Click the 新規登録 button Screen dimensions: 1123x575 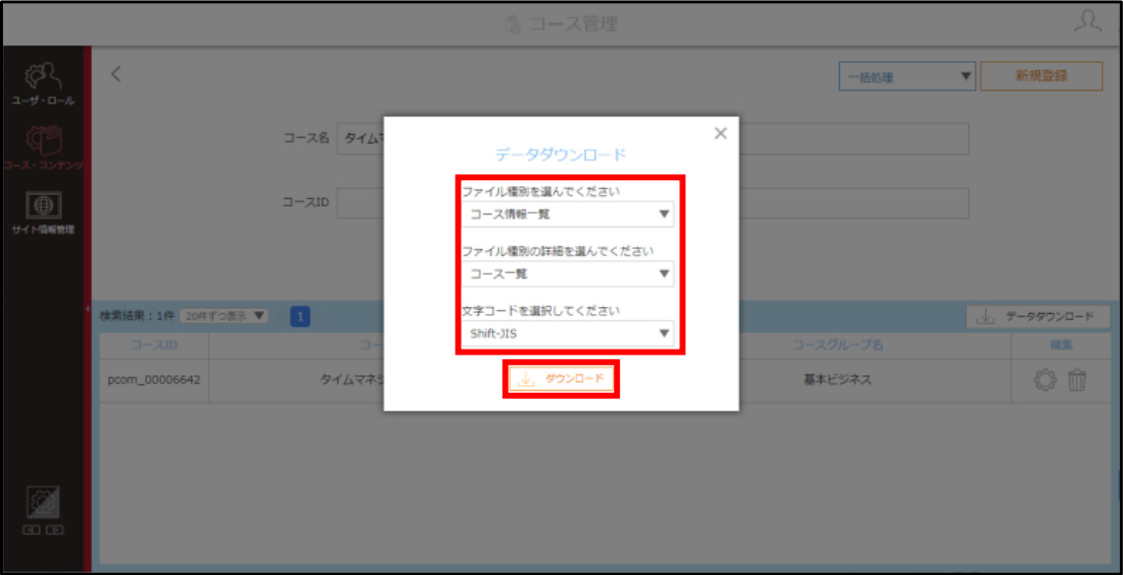(x=1040, y=76)
